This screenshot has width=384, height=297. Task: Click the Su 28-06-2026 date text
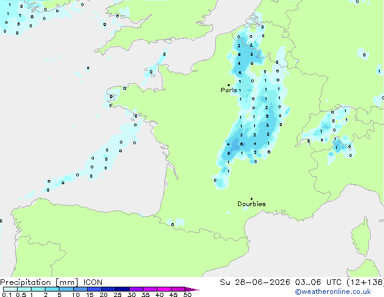[255, 282]
